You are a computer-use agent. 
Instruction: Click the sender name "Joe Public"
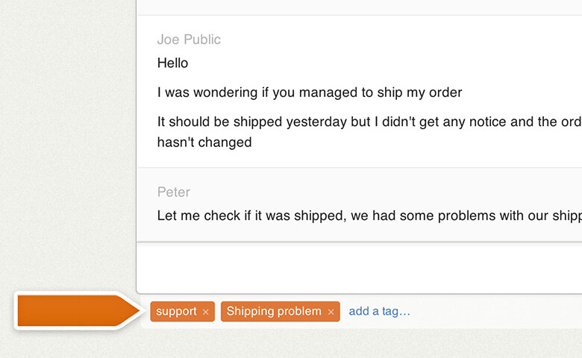(189, 40)
